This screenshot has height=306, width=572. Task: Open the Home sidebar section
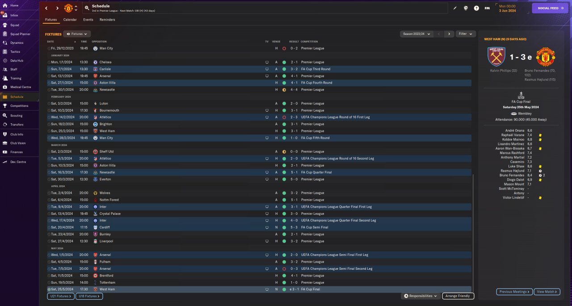coord(14,5)
